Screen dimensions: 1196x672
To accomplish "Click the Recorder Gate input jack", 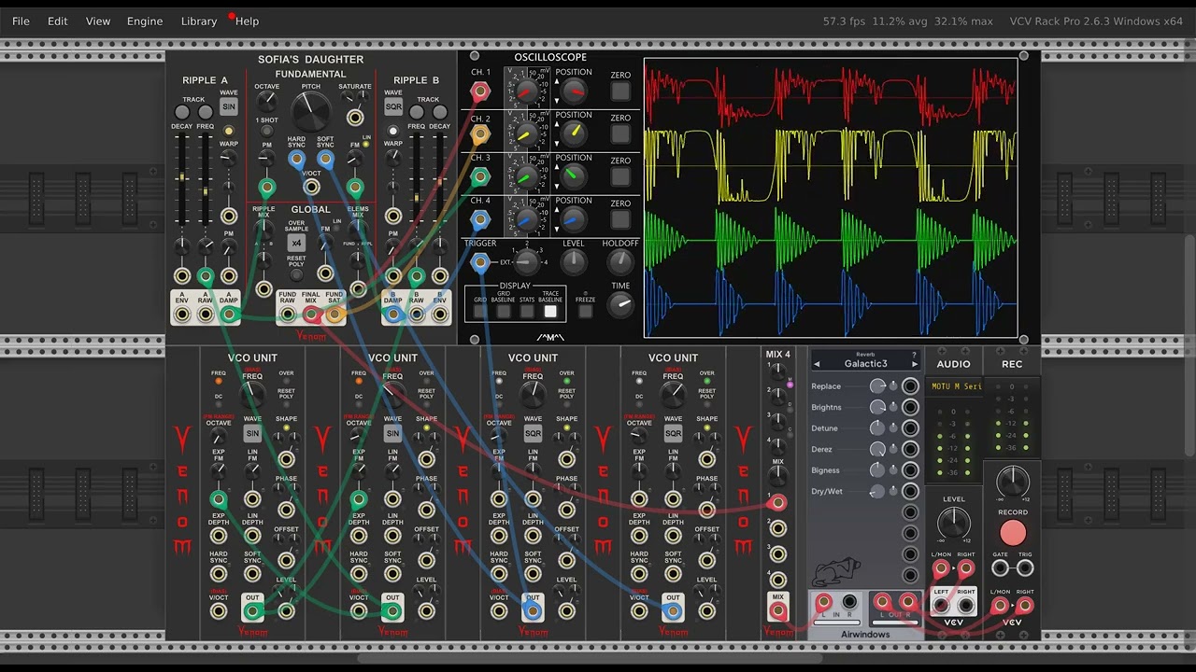I will [1001, 567].
